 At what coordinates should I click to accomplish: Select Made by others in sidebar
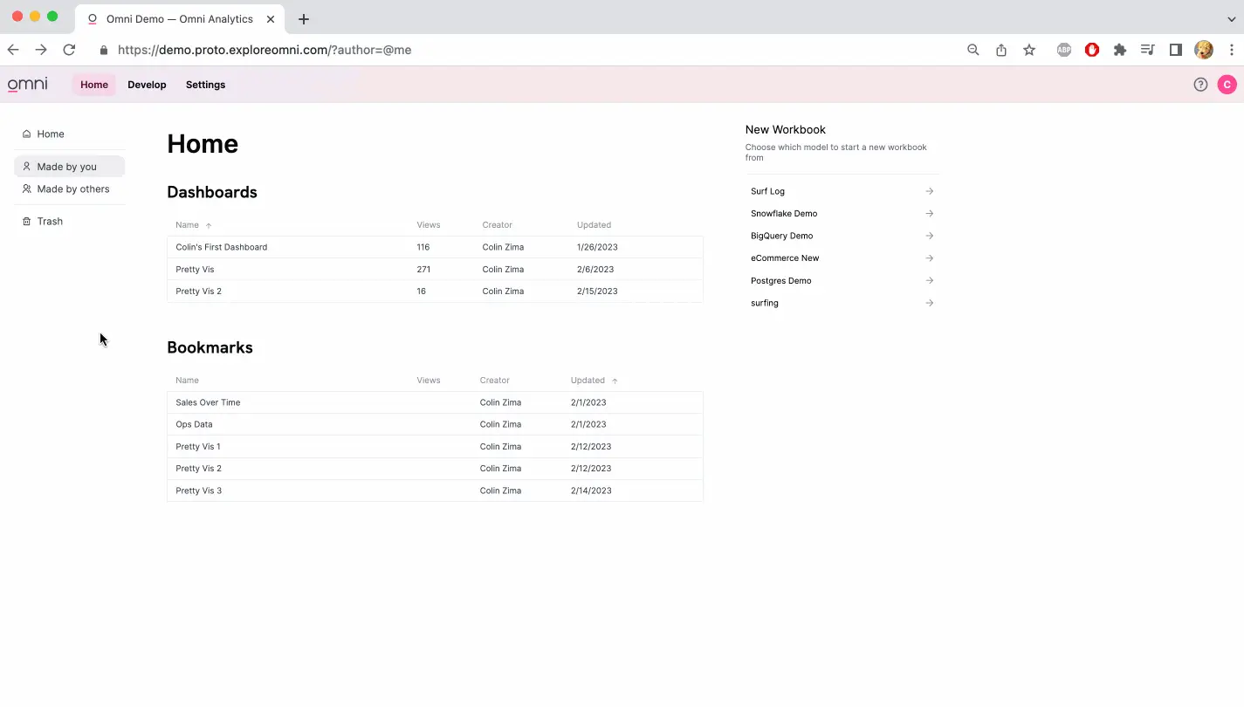pyautogui.click(x=72, y=189)
